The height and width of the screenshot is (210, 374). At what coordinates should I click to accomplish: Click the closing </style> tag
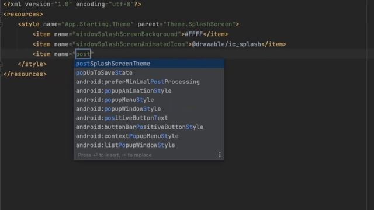point(32,64)
